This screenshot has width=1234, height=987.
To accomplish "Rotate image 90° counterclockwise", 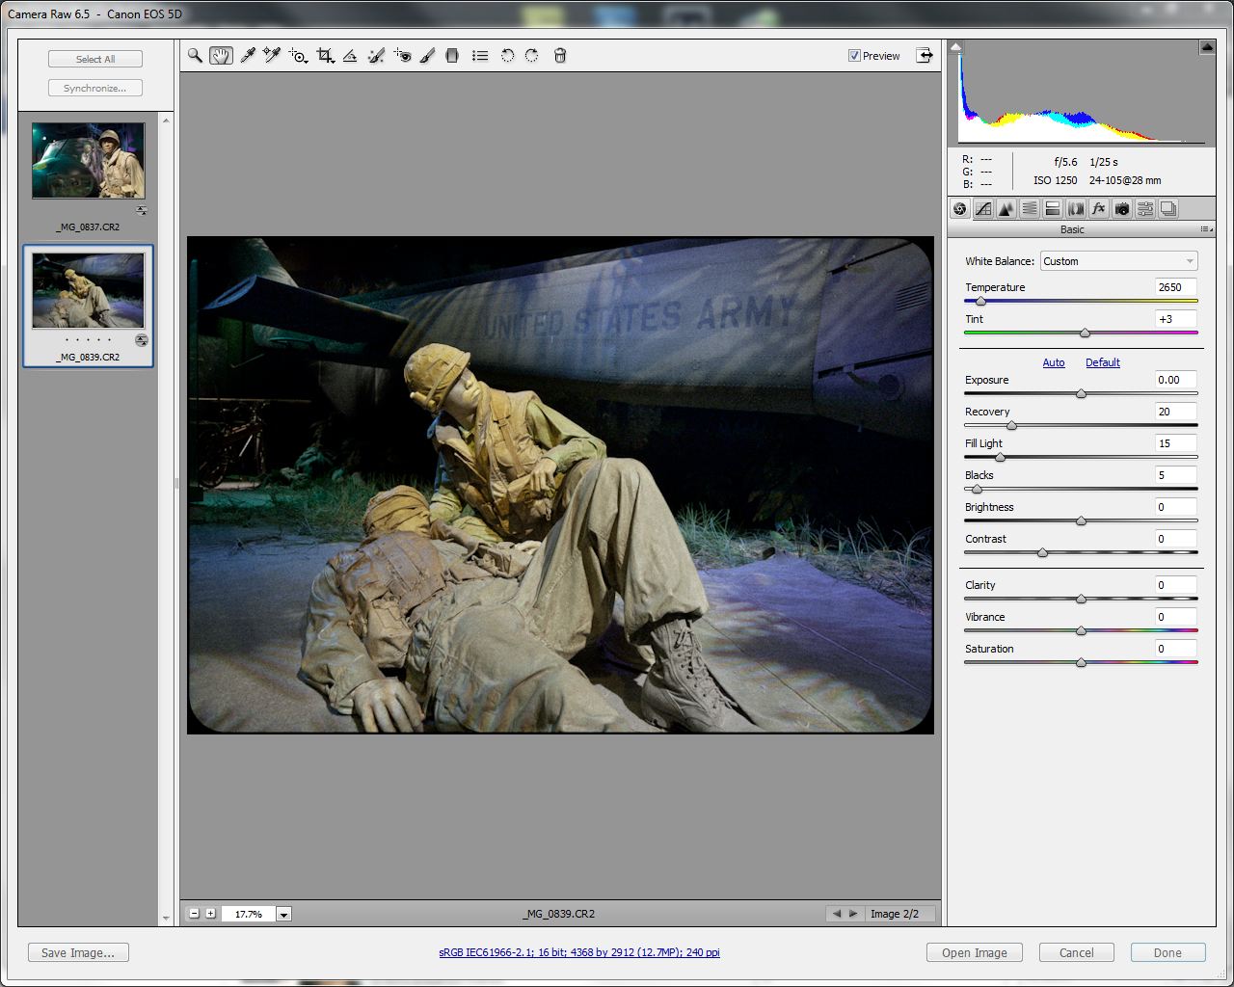I will (507, 56).
